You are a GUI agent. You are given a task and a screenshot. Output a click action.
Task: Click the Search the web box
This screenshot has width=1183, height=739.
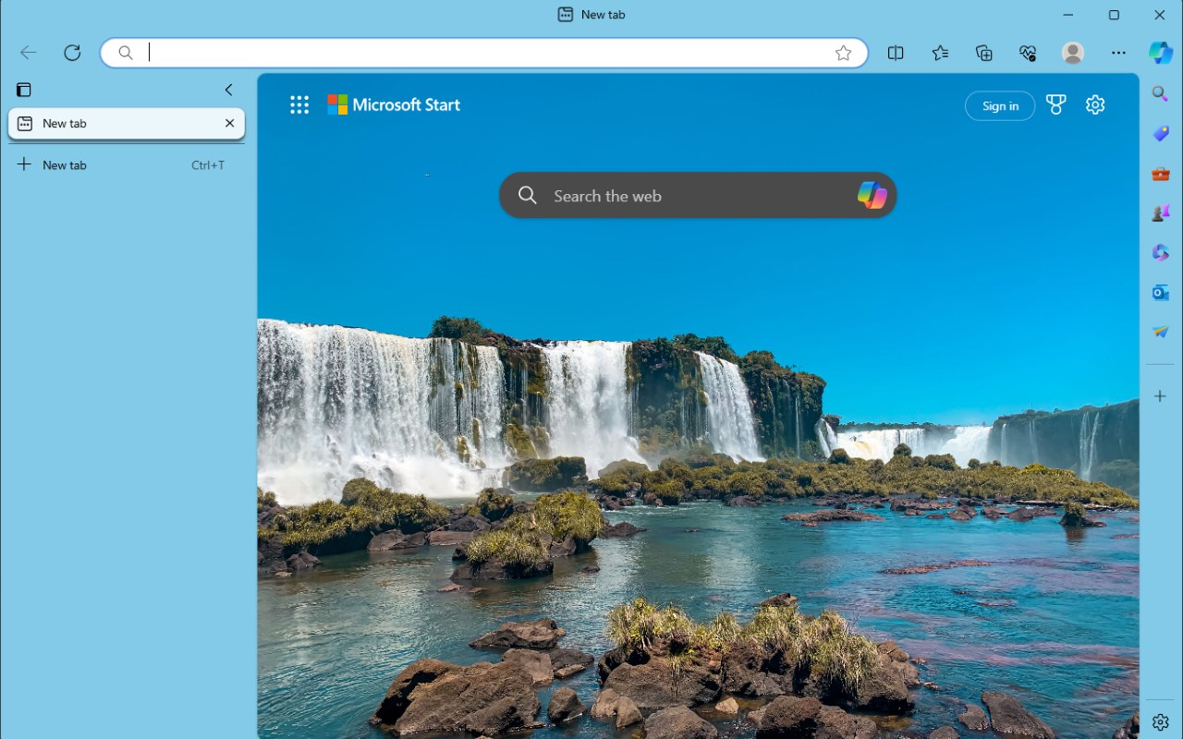click(x=698, y=195)
